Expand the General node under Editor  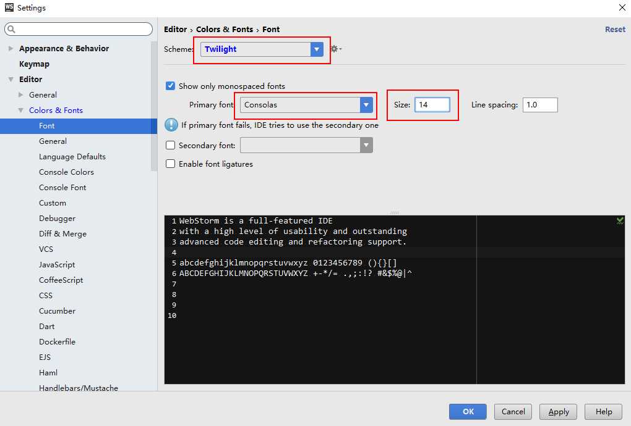(x=20, y=94)
